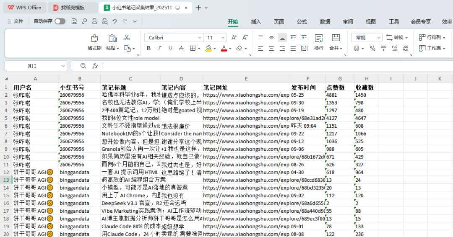
Task: Apply Italic formatting
Action: click(x=159, y=49)
